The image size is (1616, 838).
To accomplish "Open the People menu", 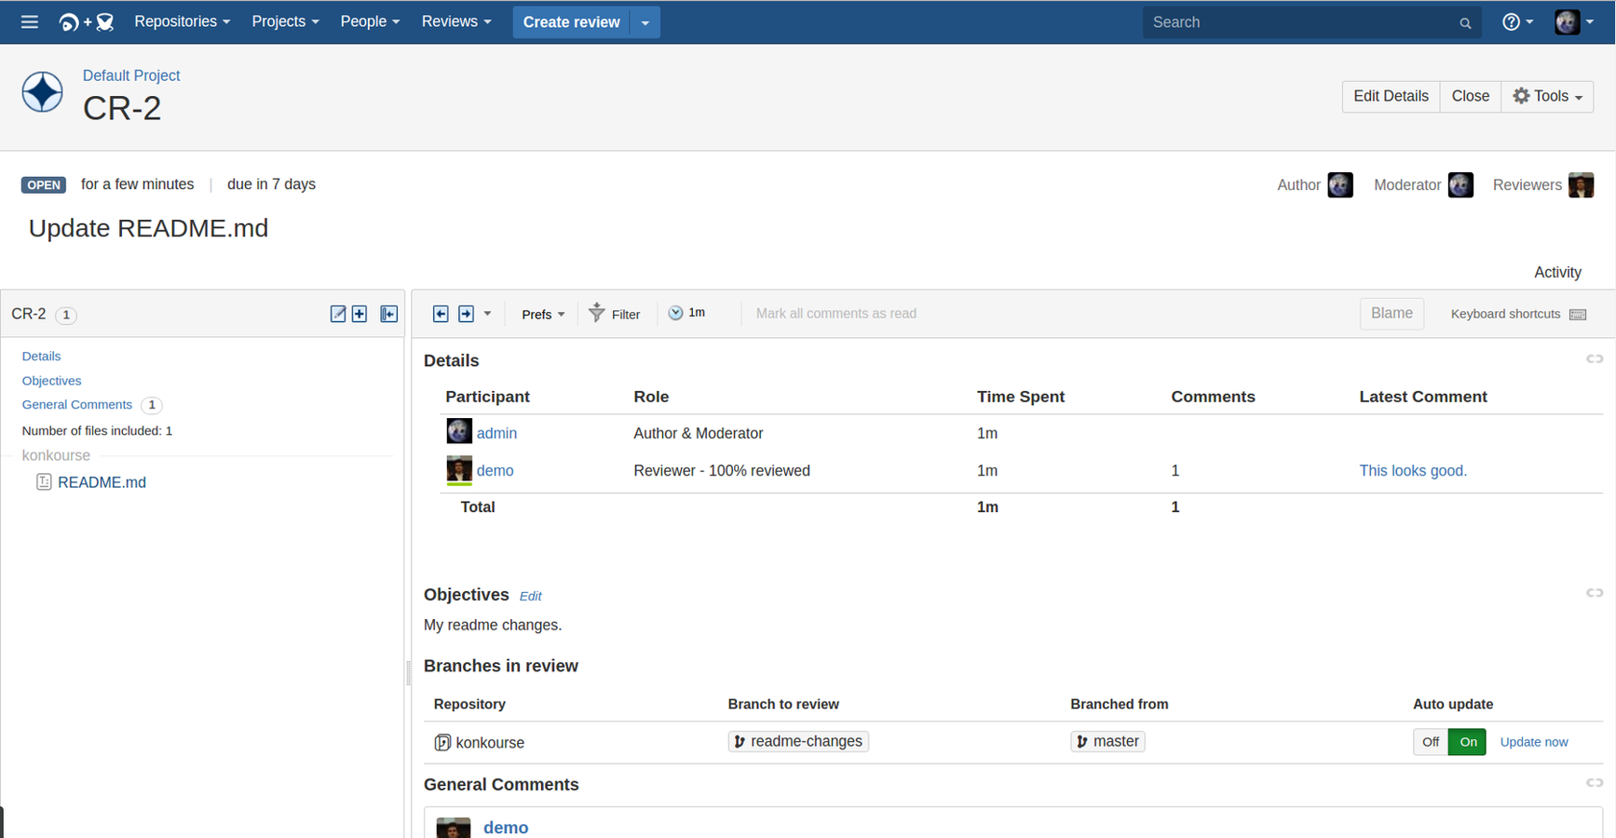I will pyautogui.click(x=370, y=21).
